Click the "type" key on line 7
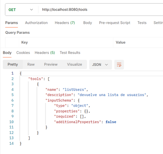This screenshot has width=163, height=154. 60,106
